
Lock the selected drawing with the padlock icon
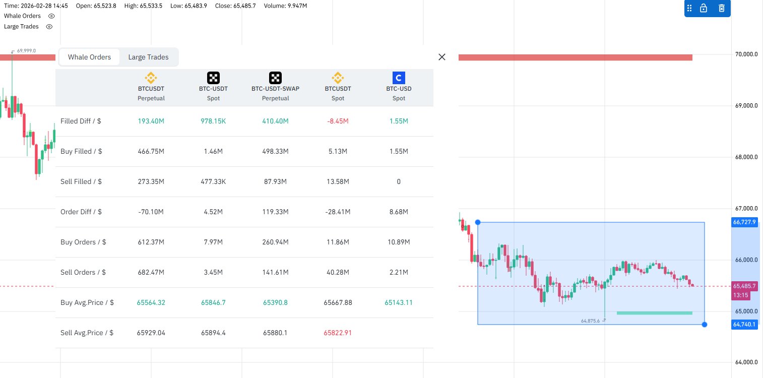click(704, 9)
